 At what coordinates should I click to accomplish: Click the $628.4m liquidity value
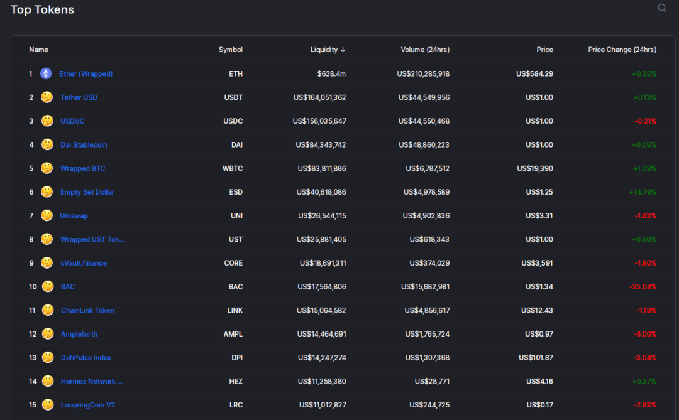[331, 73]
